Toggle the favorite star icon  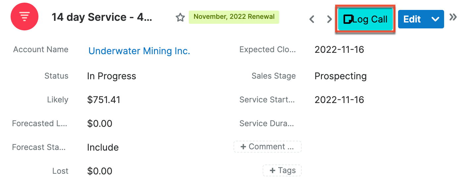coord(180,18)
